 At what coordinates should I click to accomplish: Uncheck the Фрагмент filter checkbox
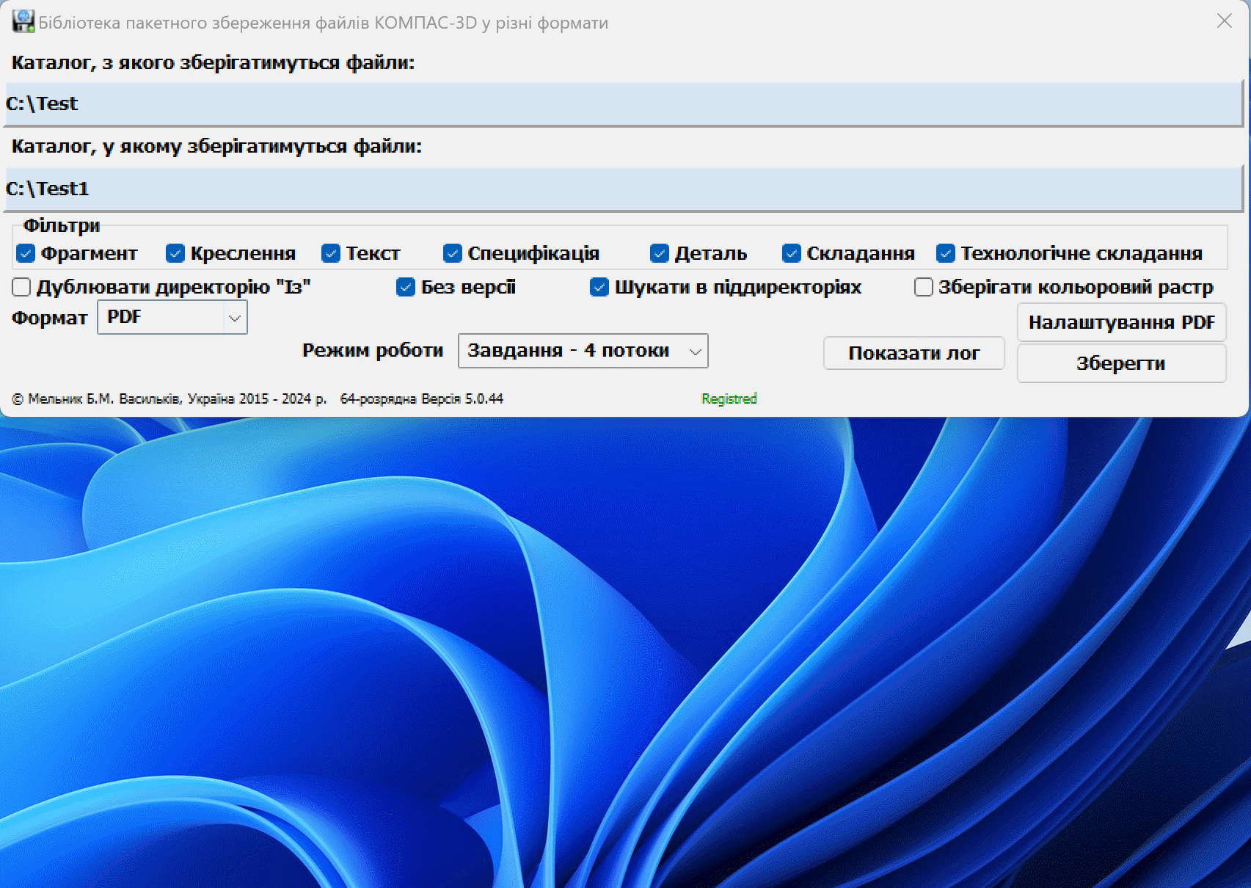(x=26, y=253)
